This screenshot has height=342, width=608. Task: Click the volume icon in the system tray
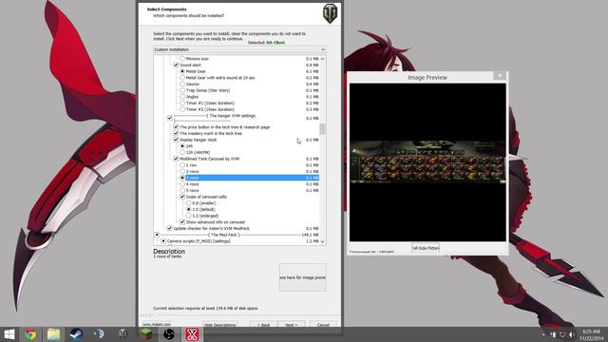pyautogui.click(x=571, y=334)
